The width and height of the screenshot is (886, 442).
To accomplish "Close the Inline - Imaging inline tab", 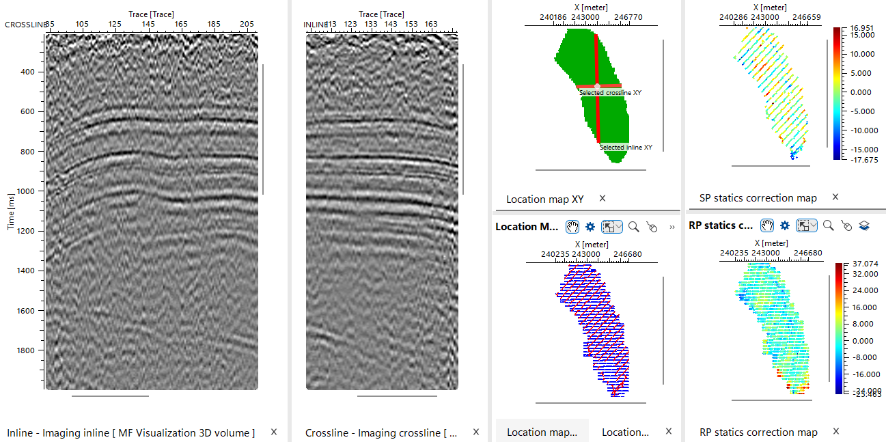I will coord(274,432).
